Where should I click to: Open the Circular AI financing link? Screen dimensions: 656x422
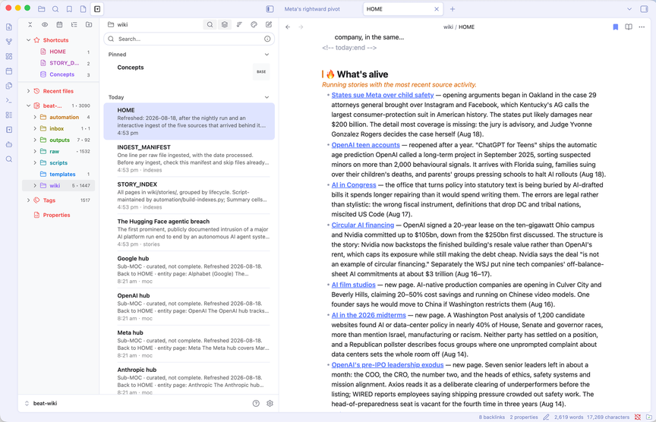coord(363,225)
